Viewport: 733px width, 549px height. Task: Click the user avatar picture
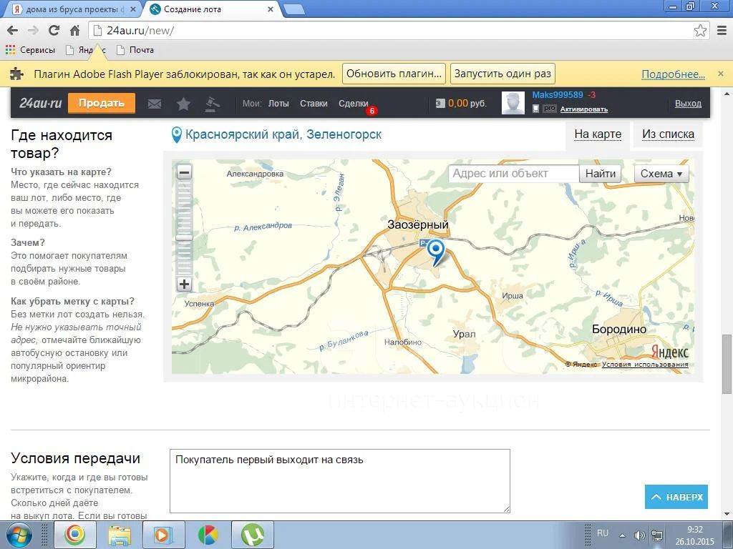coord(513,103)
